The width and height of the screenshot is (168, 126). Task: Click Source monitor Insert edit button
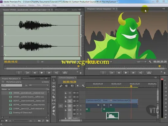(x=65, y=73)
